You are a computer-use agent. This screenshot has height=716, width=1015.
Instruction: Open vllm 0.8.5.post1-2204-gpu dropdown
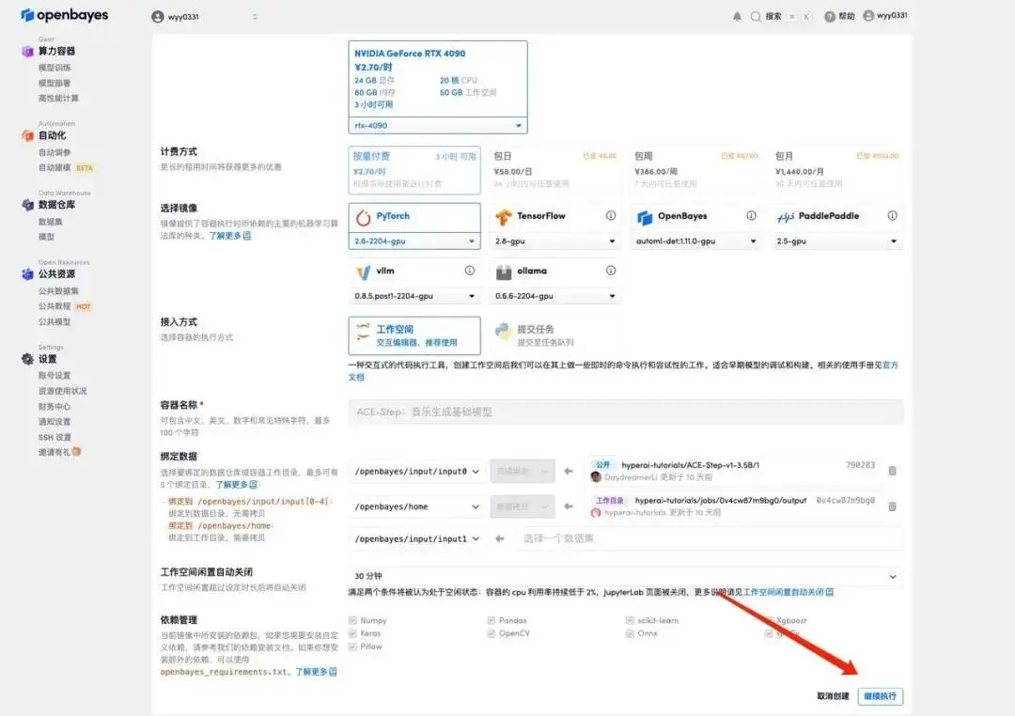point(414,296)
